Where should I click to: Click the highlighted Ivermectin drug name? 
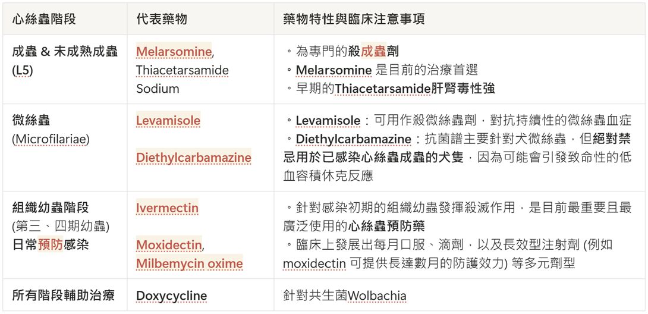click(168, 208)
